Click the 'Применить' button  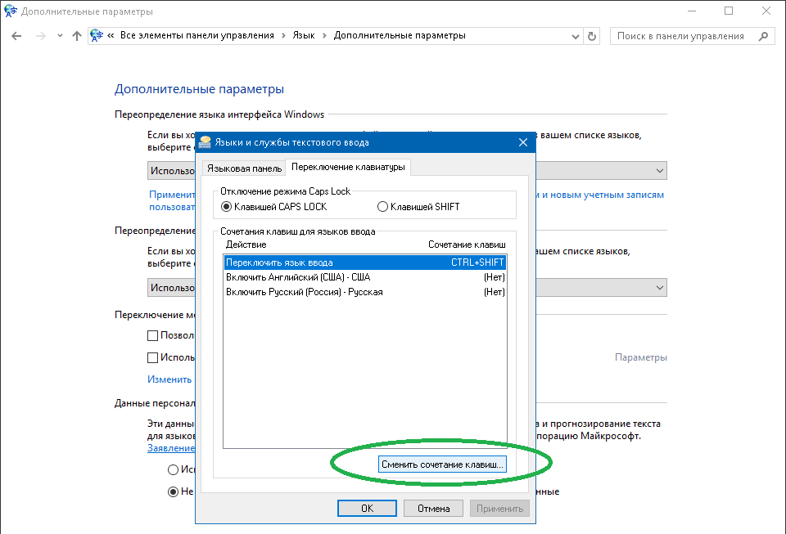click(x=499, y=509)
